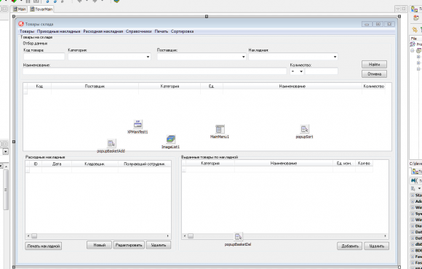Click the Добавить button

coord(349,246)
